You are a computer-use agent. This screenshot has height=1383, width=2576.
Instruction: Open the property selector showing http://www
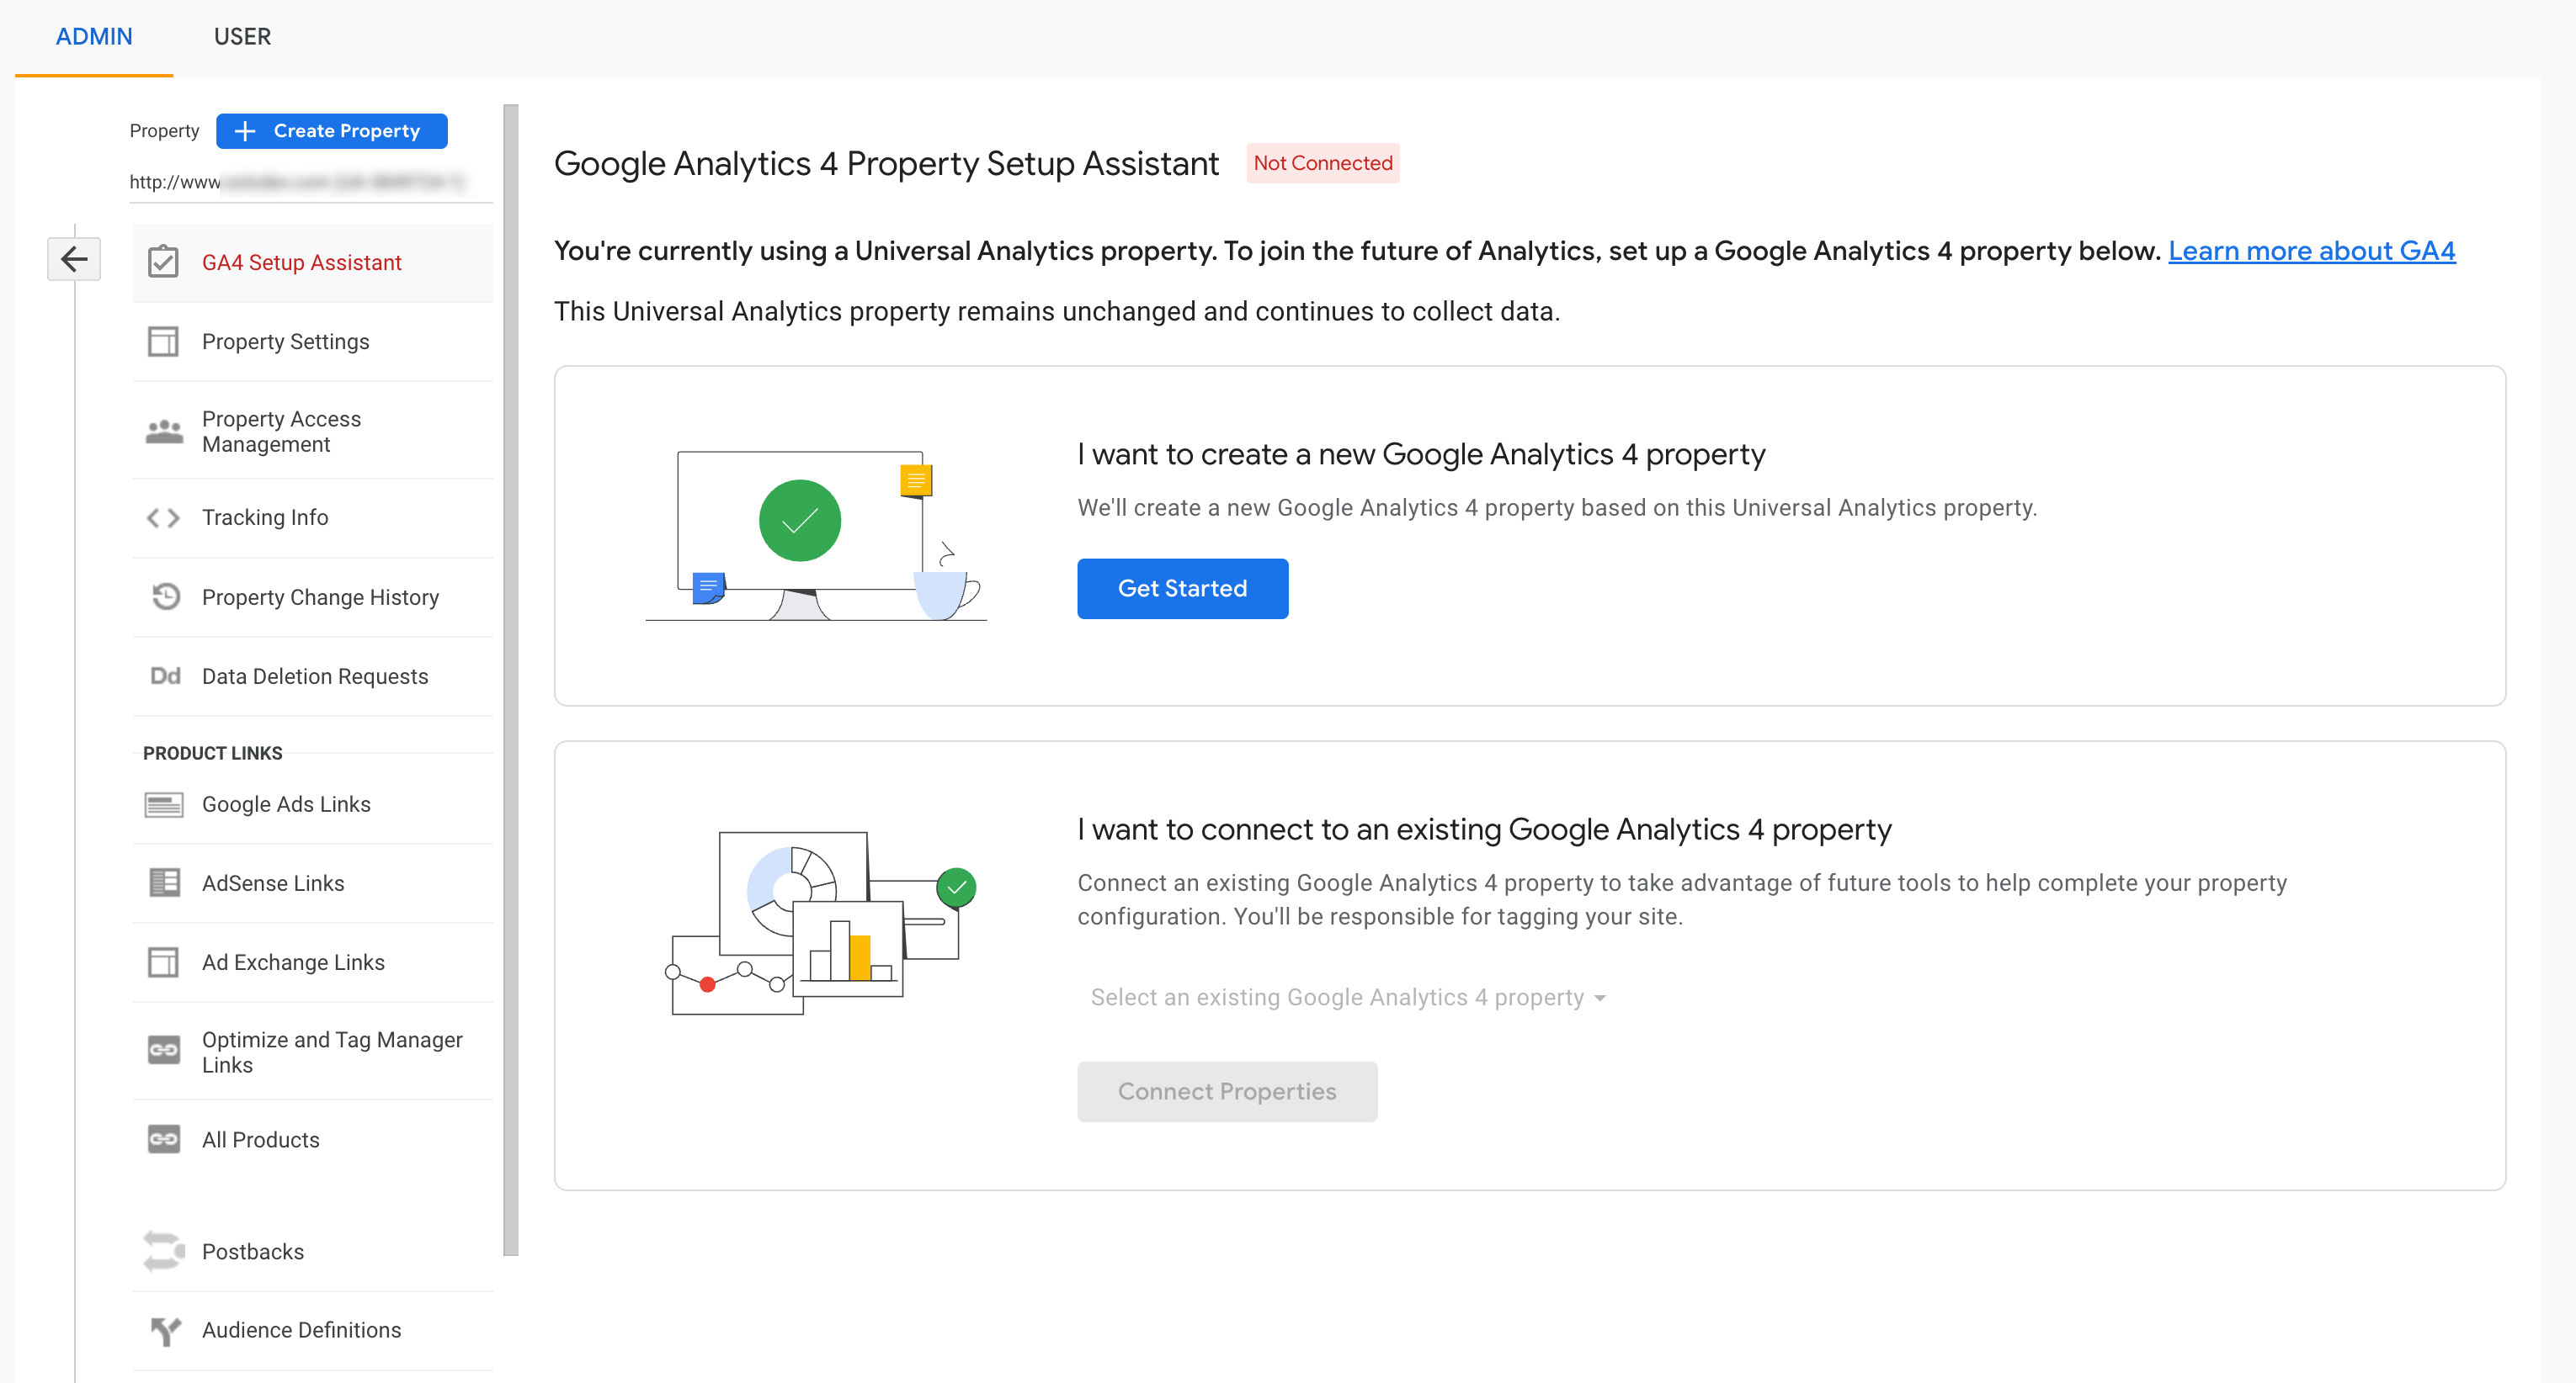pos(310,182)
